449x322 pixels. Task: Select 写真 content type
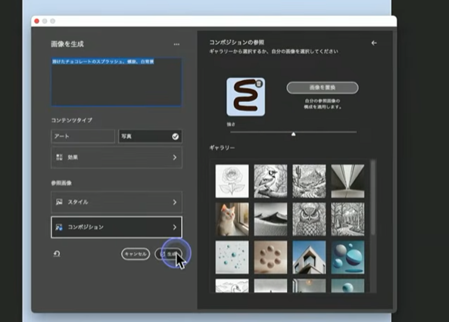150,136
